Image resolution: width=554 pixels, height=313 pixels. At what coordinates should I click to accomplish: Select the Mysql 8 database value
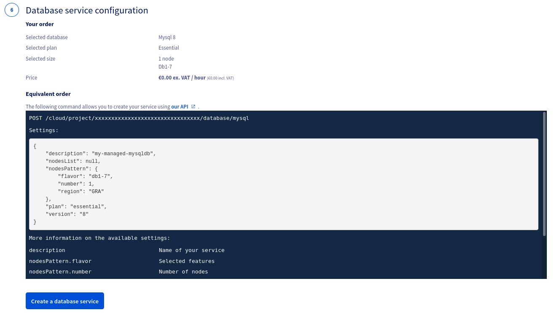[167, 37]
